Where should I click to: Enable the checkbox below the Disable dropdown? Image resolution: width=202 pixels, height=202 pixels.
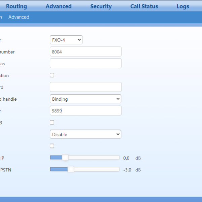(x=52, y=146)
